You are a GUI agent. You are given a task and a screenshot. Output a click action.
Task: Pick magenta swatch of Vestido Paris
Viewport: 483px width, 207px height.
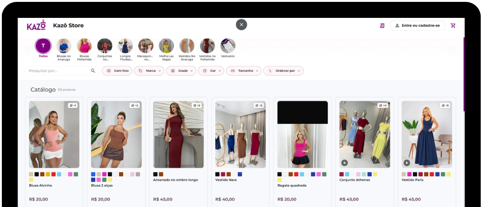coord(409,174)
